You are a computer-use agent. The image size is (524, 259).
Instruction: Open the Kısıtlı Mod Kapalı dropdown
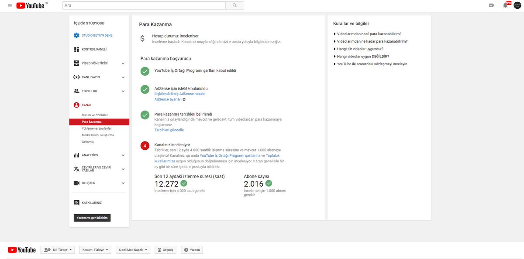click(x=133, y=250)
